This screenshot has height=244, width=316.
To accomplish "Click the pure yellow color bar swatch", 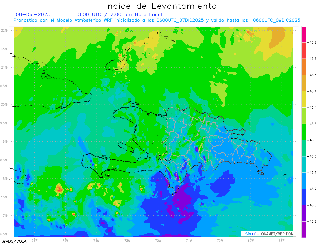I will point(304,99).
